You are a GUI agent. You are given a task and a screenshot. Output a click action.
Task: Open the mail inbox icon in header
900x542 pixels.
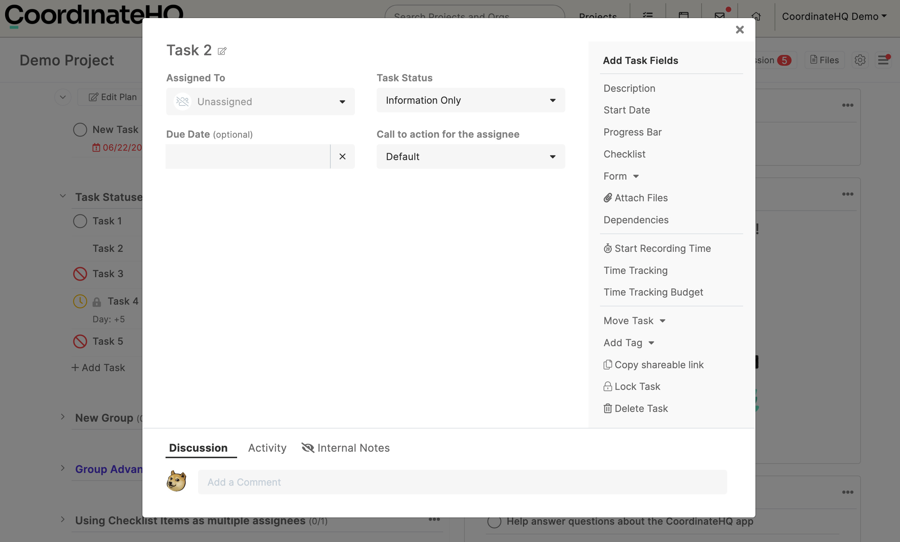click(x=720, y=16)
